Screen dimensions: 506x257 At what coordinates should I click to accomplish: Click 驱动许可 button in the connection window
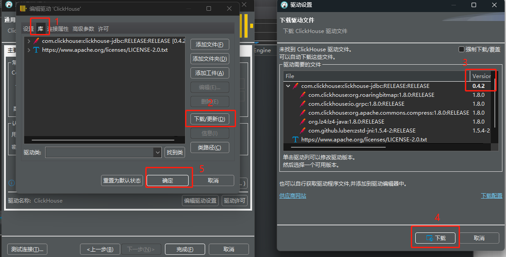[235, 200]
